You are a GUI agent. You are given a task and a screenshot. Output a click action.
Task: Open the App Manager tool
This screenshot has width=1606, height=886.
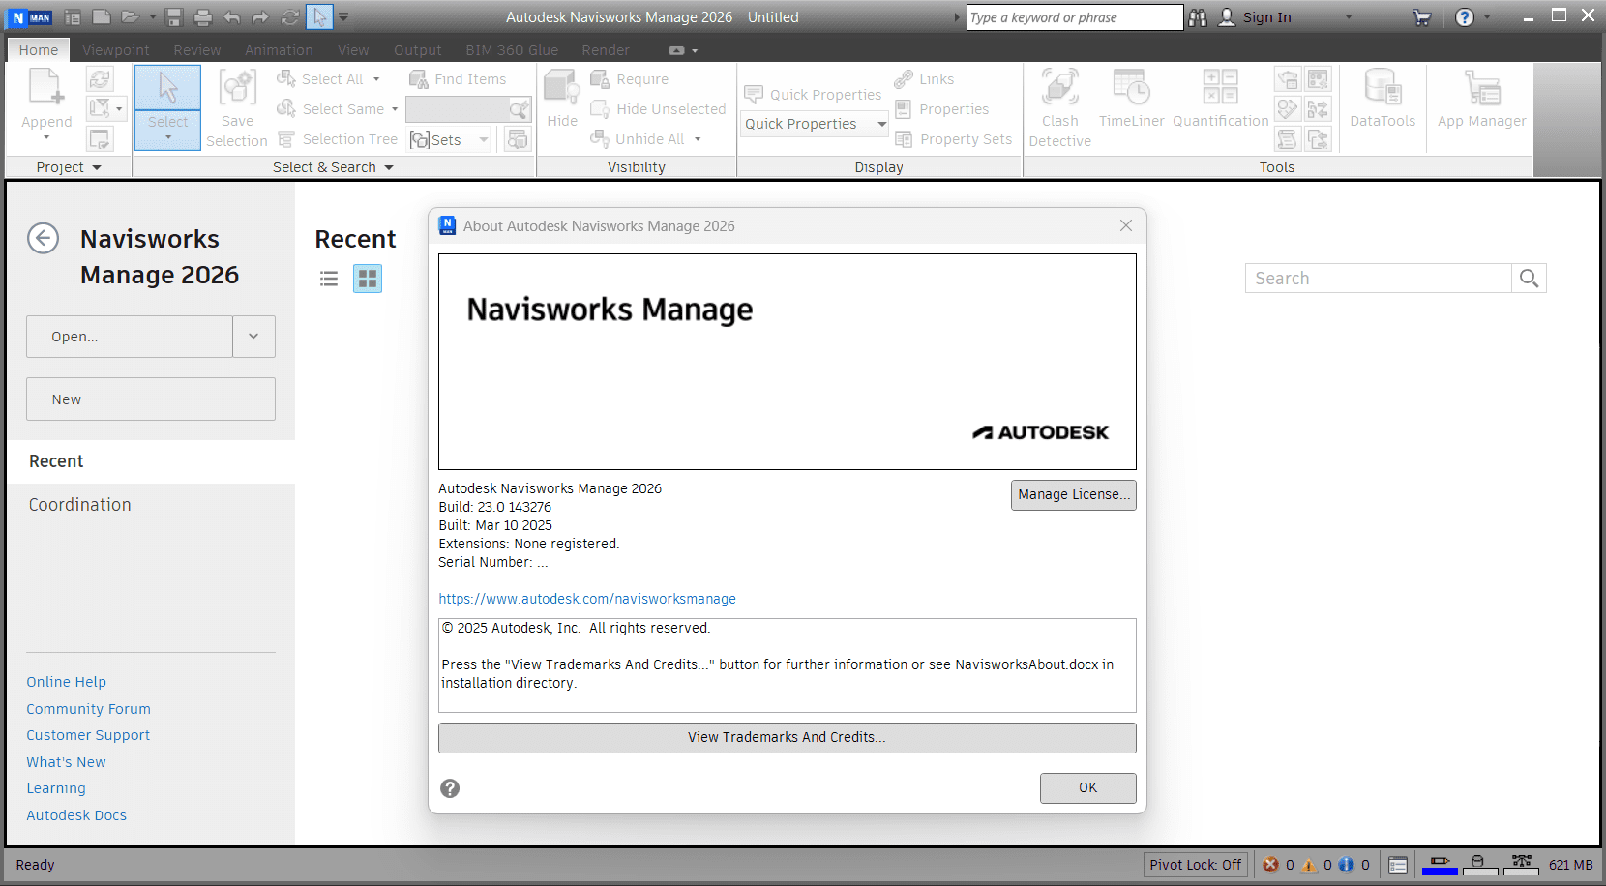coord(1481,98)
